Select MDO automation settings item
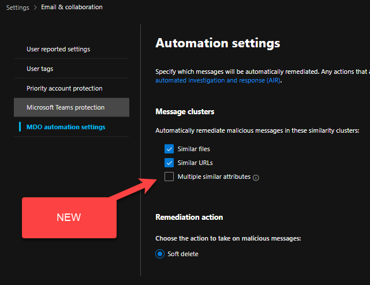 tap(72, 127)
